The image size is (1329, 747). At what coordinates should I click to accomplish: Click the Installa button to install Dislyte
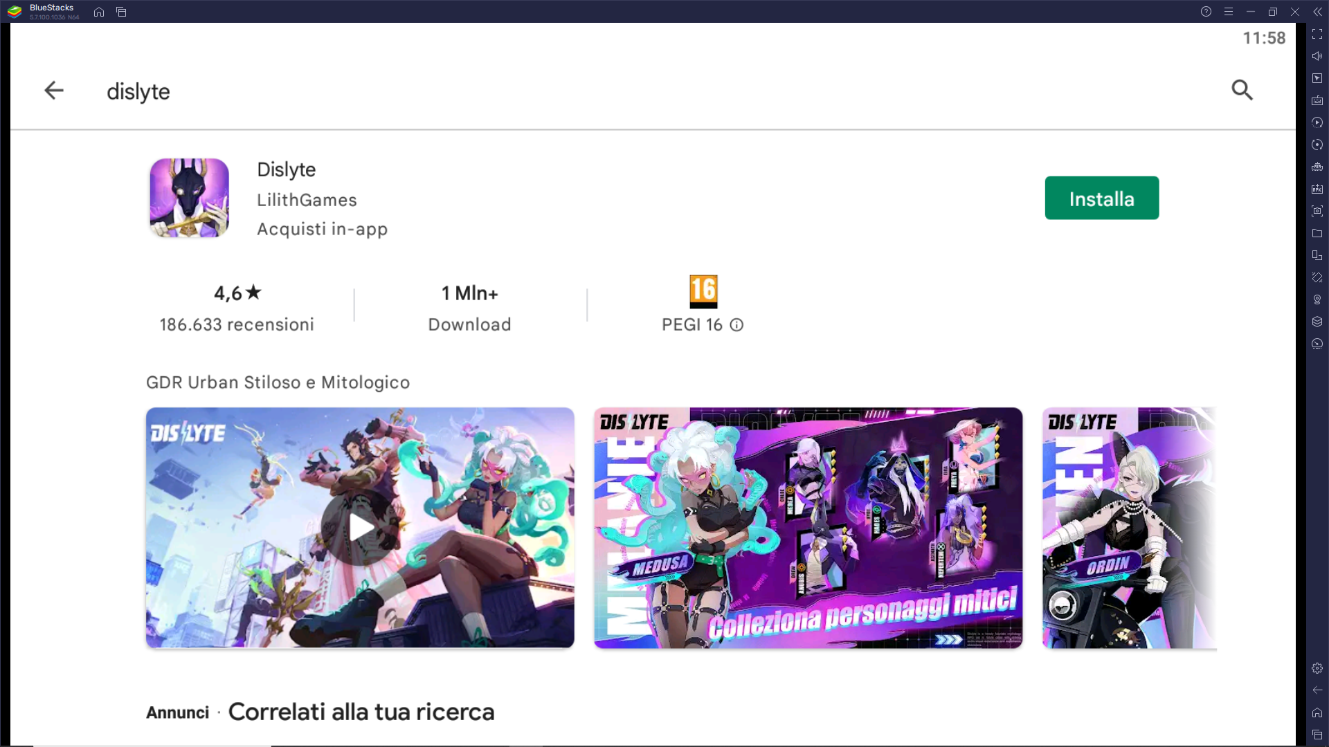pyautogui.click(x=1102, y=197)
